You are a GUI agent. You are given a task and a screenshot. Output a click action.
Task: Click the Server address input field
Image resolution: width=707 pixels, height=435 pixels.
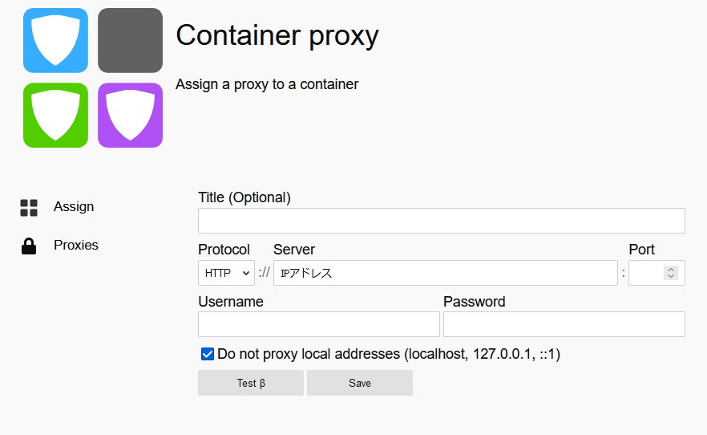(446, 273)
